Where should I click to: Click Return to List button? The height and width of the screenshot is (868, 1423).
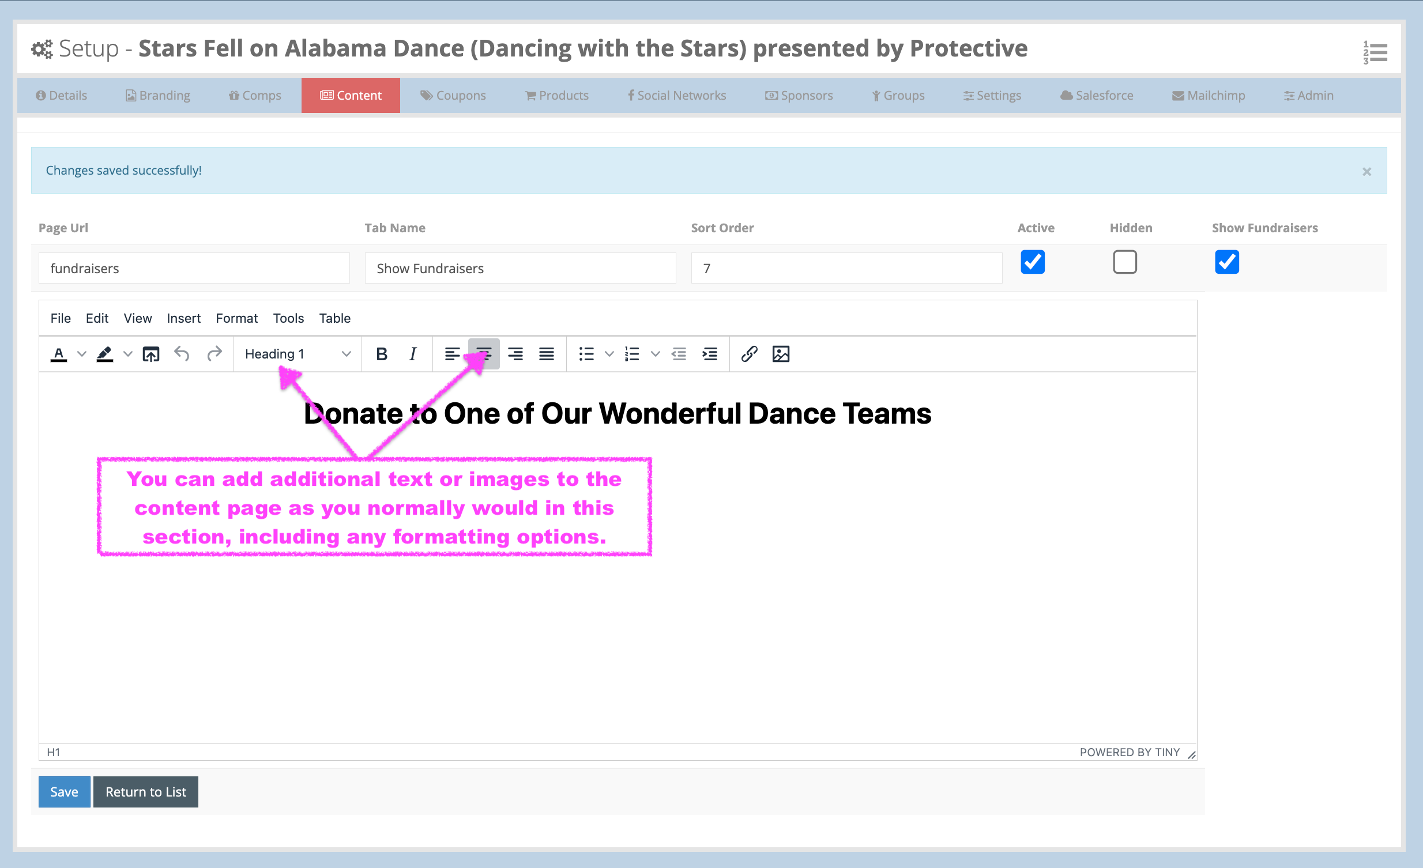[x=145, y=791]
